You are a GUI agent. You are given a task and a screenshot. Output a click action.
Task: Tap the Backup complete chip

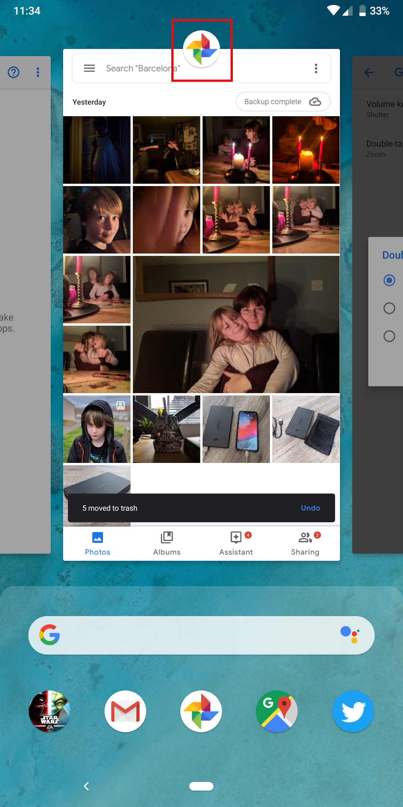[283, 102]
